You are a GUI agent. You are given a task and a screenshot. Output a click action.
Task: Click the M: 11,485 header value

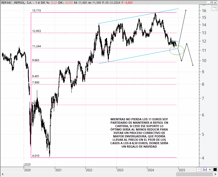(80, 3)
